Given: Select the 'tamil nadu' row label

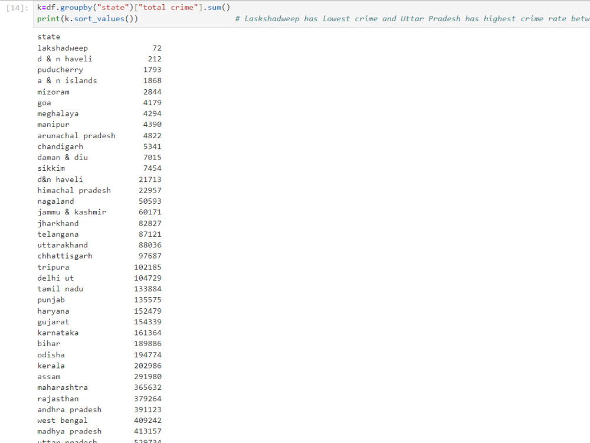Looking at the screenshot, I should 60,289.
